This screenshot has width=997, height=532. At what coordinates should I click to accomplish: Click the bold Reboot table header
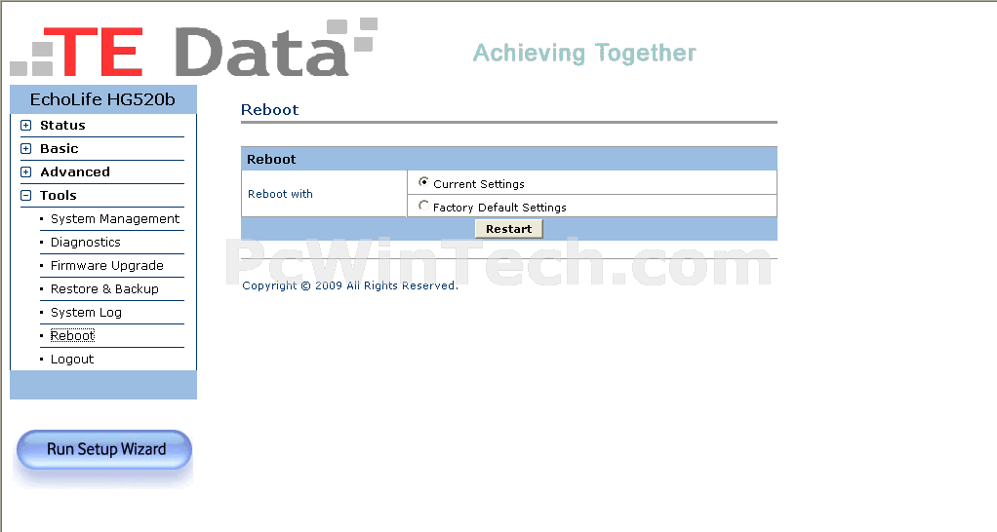pos(271,160)
